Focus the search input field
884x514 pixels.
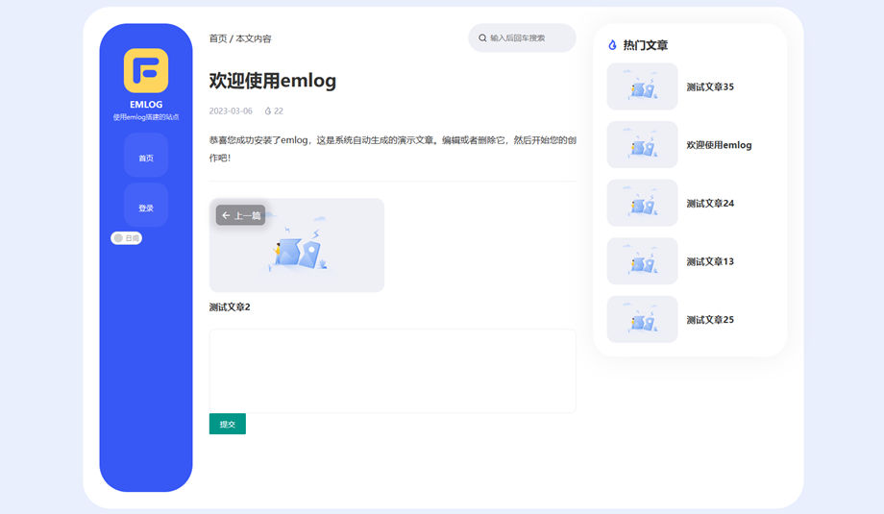pyautogui.click(x=522, y=37)
